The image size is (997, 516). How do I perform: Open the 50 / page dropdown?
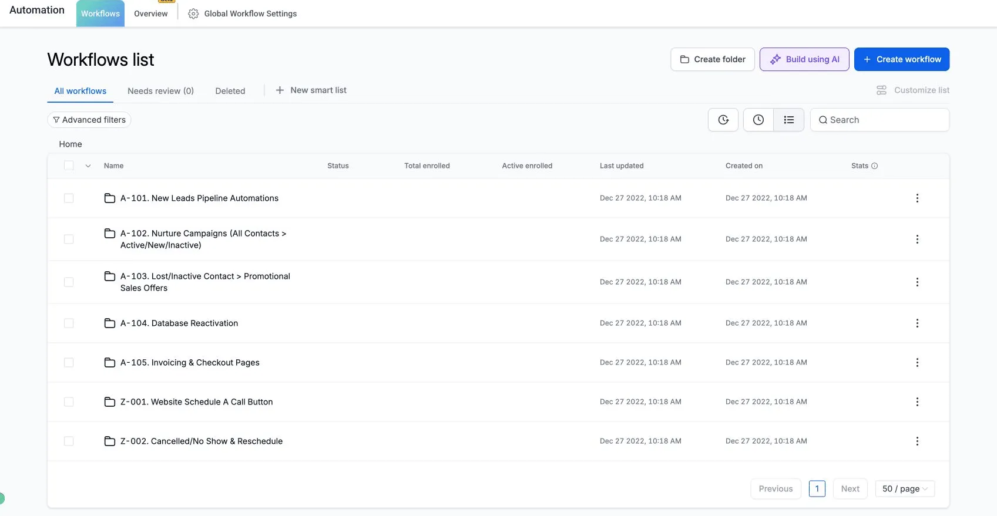coord(905,489)
